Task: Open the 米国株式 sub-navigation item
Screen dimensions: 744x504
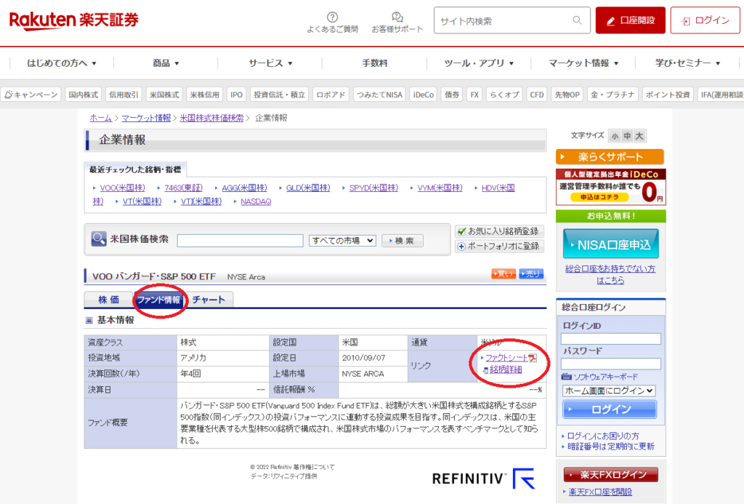Action: coord(164,95)
